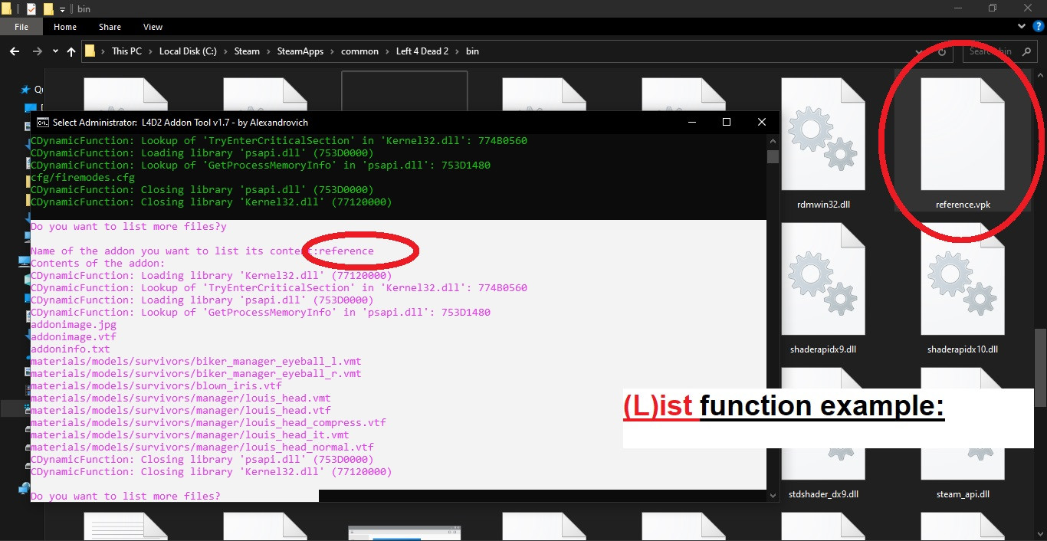Expand the chevron after Local Disk (C:)
This screenshot has height=541, width=1047.
pyautogui.click(x=225, y=51)
